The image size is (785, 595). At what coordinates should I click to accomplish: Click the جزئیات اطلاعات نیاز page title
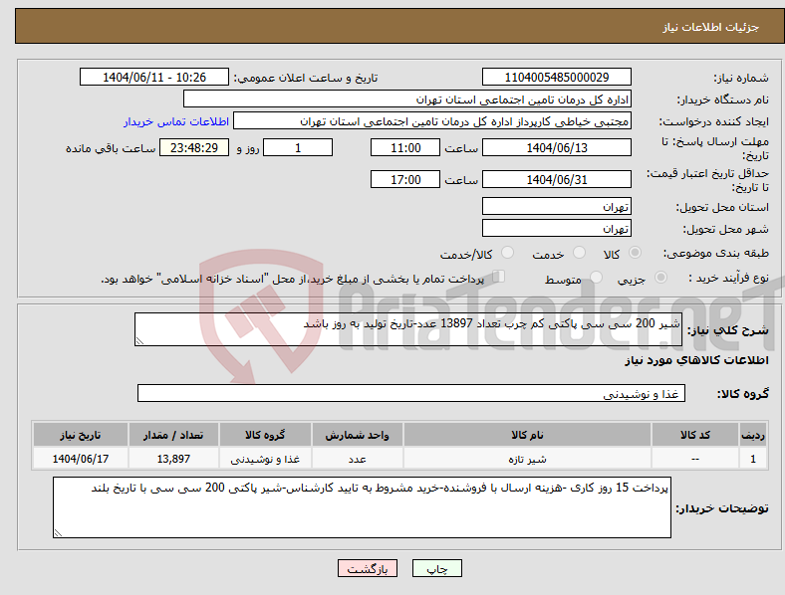711,27
